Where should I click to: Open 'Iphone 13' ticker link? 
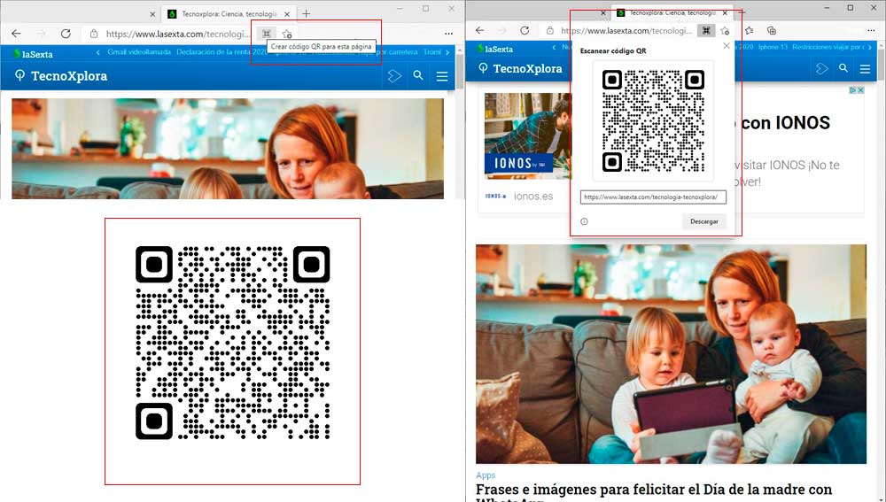[x=773, y=47]
